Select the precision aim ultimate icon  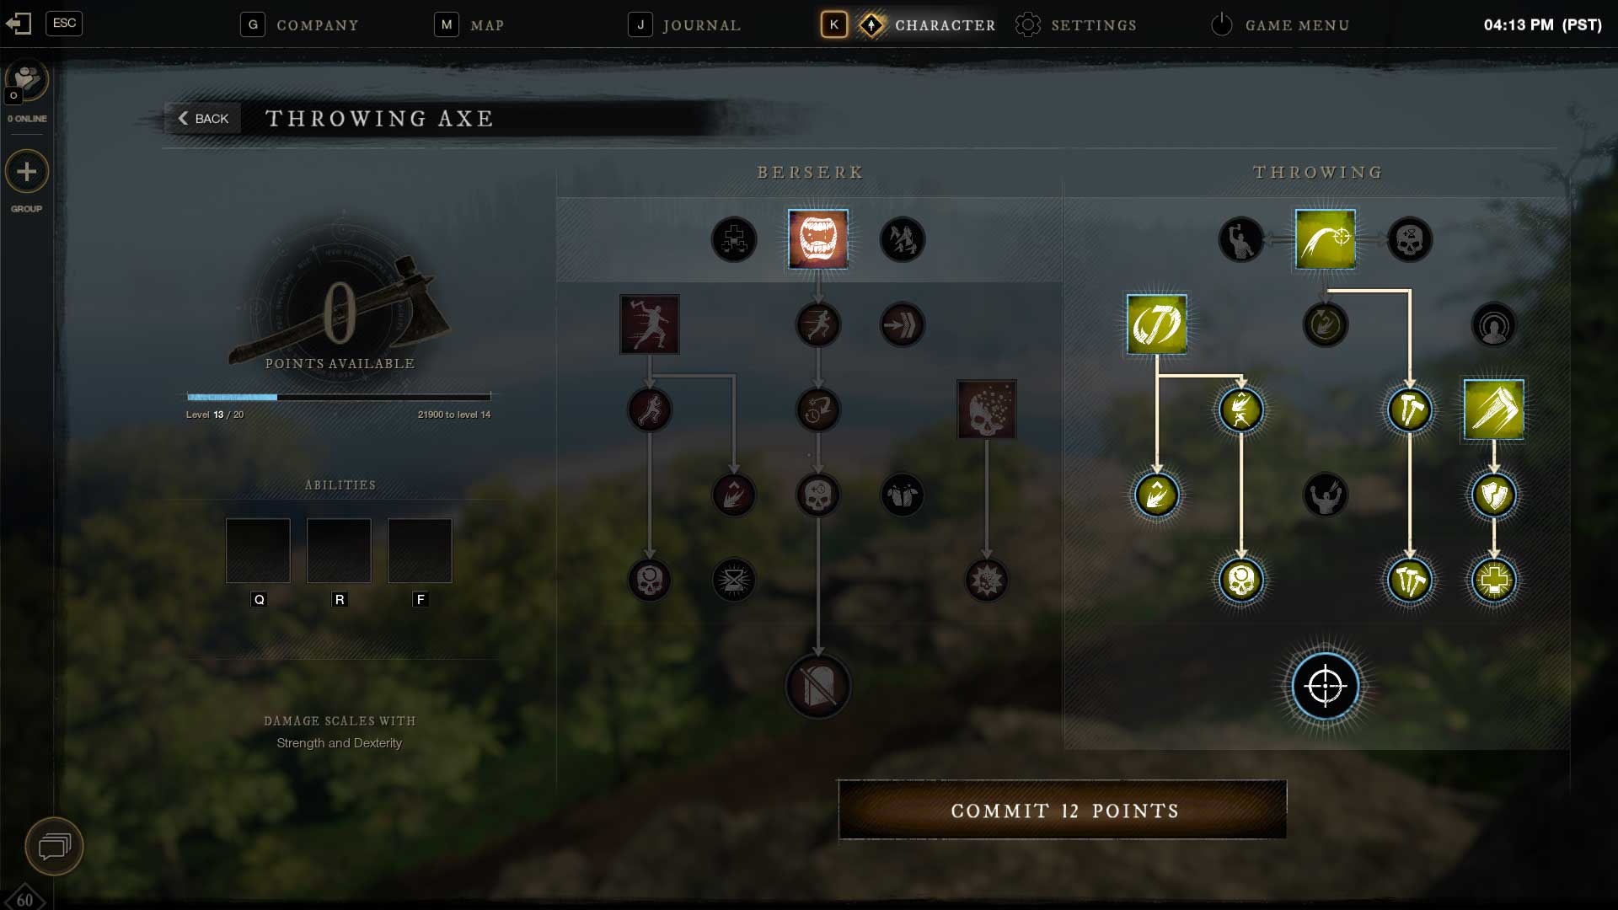[x=1324, y=687]
